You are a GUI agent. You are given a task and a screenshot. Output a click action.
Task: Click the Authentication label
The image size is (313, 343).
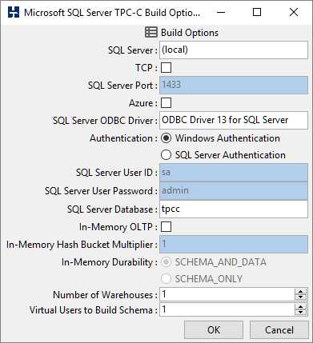123,138
